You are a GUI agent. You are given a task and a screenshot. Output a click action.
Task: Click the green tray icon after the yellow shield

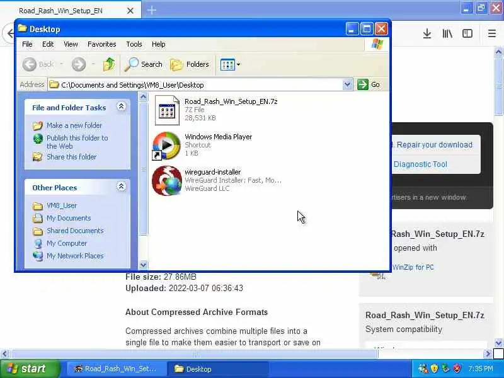coord(445,369)
